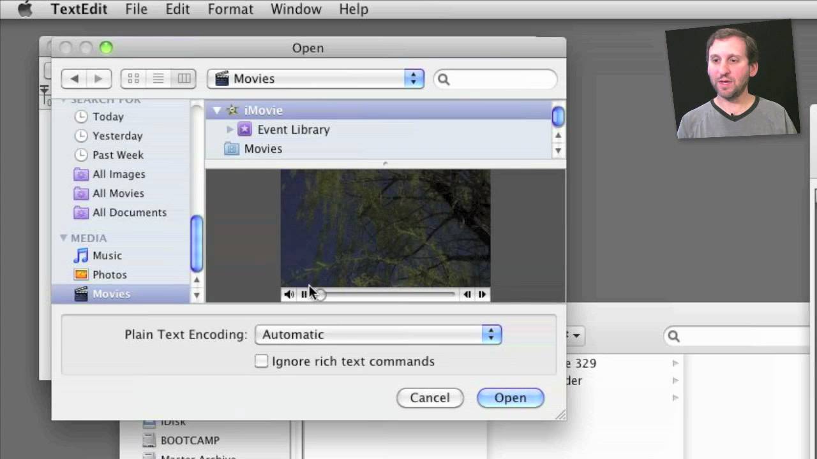The height and width of the screenshot is (459, 817).
Task: Select the Event Library row
Action: tap(379, 129)
